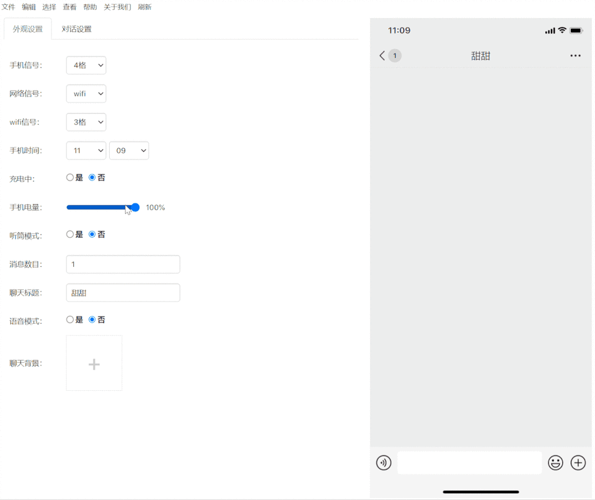The width and height of the screenshot is (595, 500).
Task: Tap the back arrow in chat header
Action: click(382, 56)
